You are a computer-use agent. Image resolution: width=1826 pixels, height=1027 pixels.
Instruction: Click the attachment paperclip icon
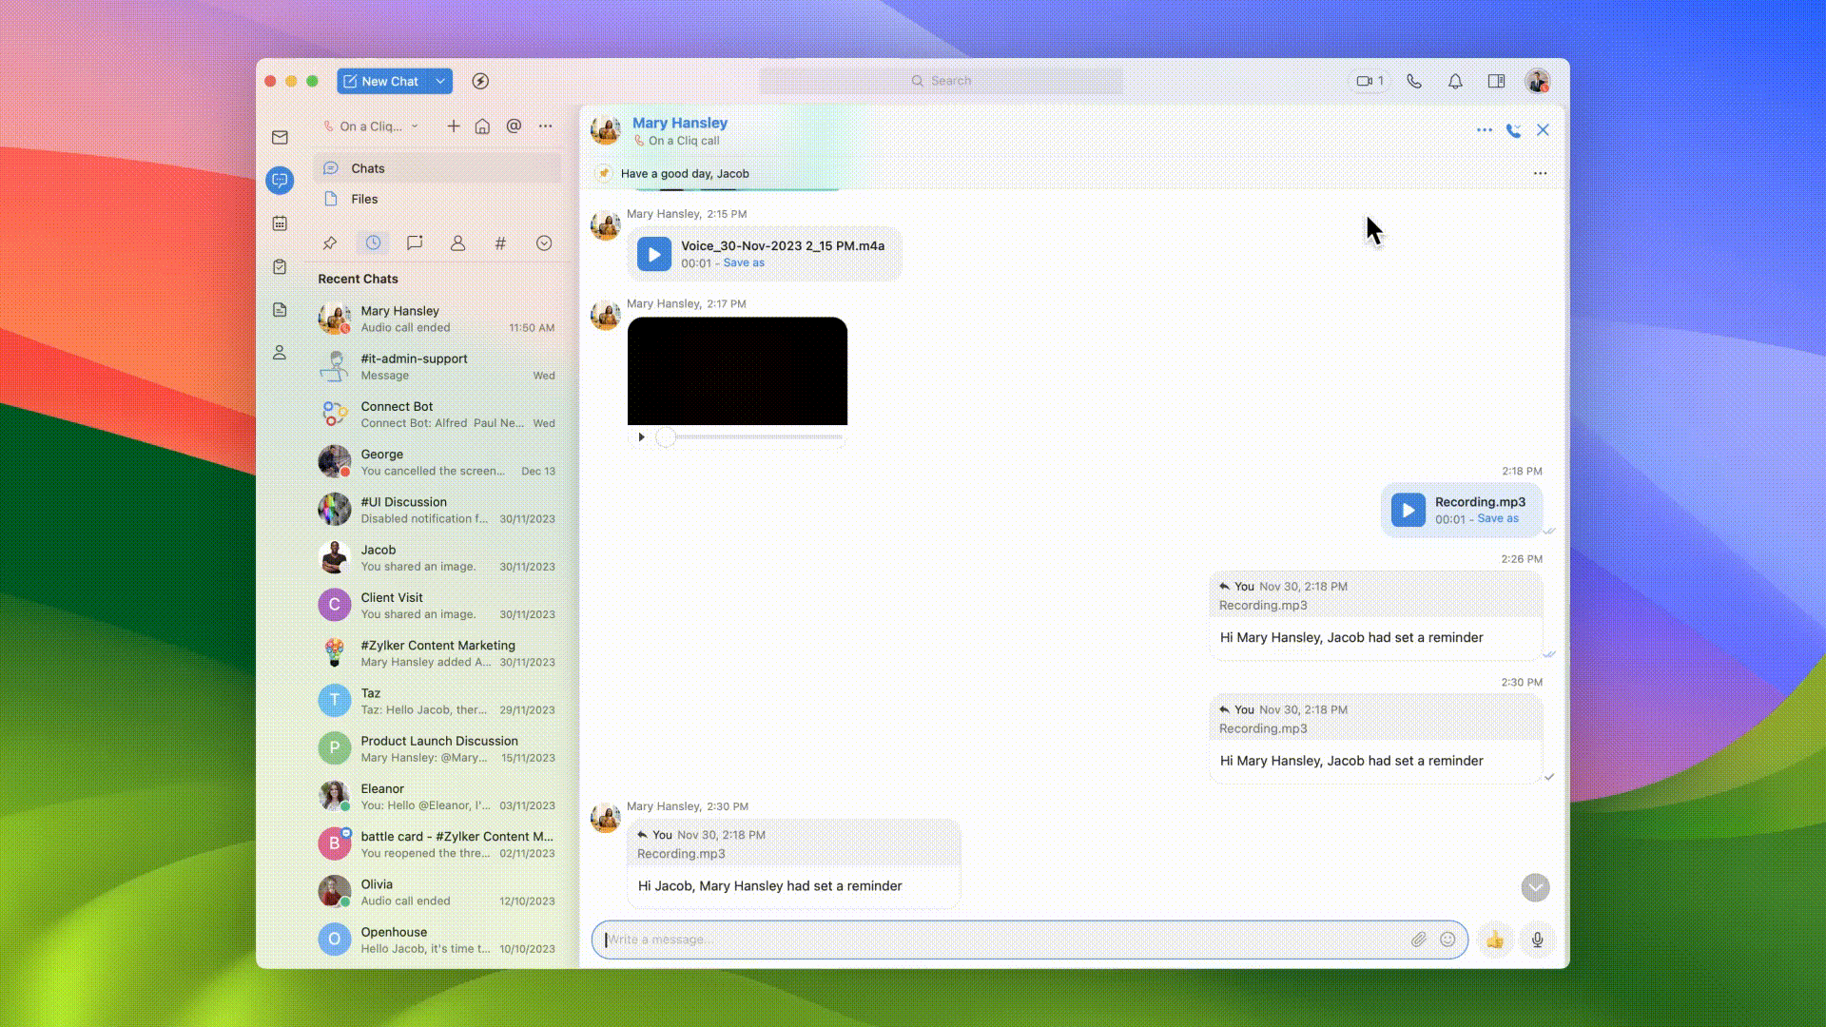pyautogui.click(x=1418, y=940)
